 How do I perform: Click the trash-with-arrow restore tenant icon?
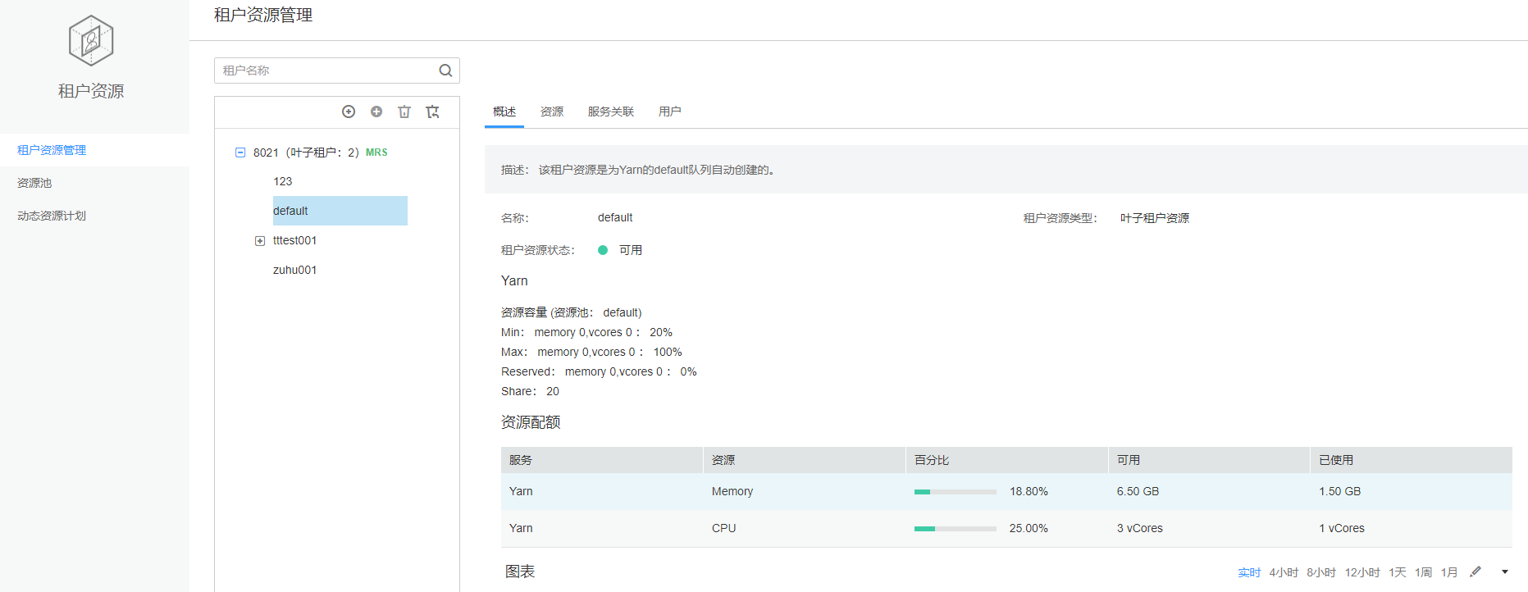pos(432,112)
